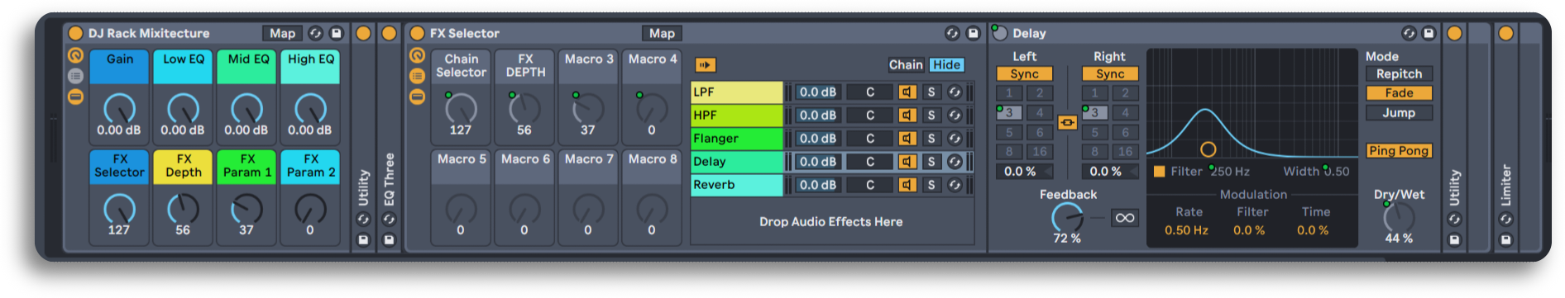
Task: Save the first Utility preset
Action: point(363,239)
